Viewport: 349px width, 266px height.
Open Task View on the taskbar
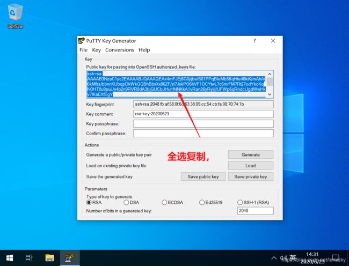tap(29, 258)
